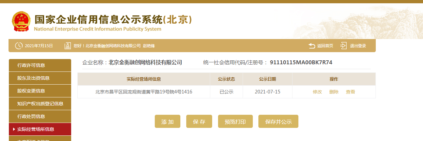Click the English subtitle National Enterprise Credit Information
The height and width of the screenshot is (141, 423).
(x=98, y=29)
